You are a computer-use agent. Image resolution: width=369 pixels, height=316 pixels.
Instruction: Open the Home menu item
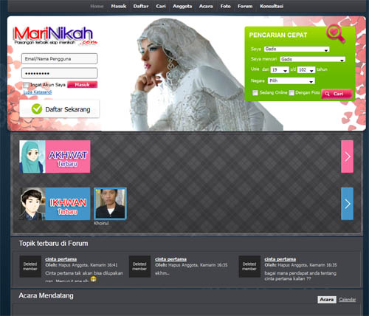[x=97, y=6]
